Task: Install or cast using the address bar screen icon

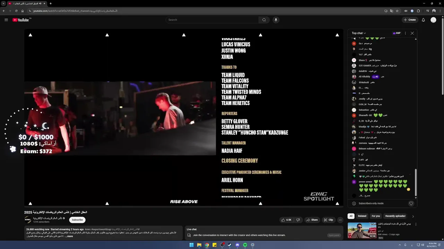Action: [386, 11]
